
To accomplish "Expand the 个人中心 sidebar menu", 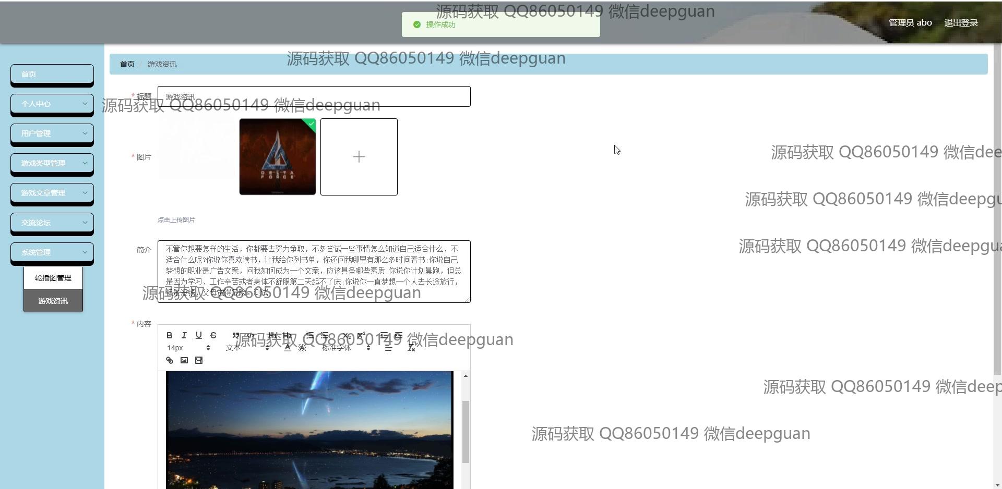I will 52,104.
